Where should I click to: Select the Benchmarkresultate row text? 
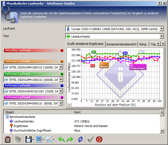[22, 117]
